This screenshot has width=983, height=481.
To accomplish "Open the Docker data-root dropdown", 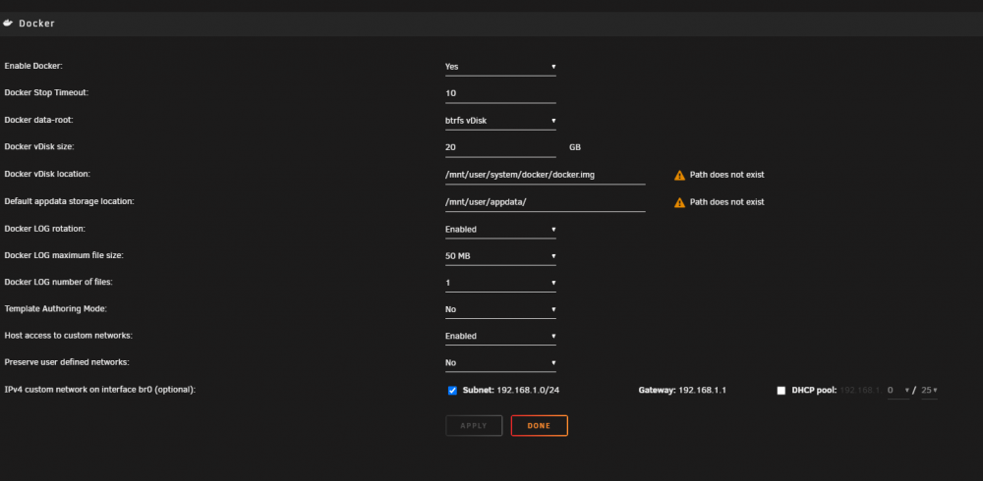I will tap(500, 121).
